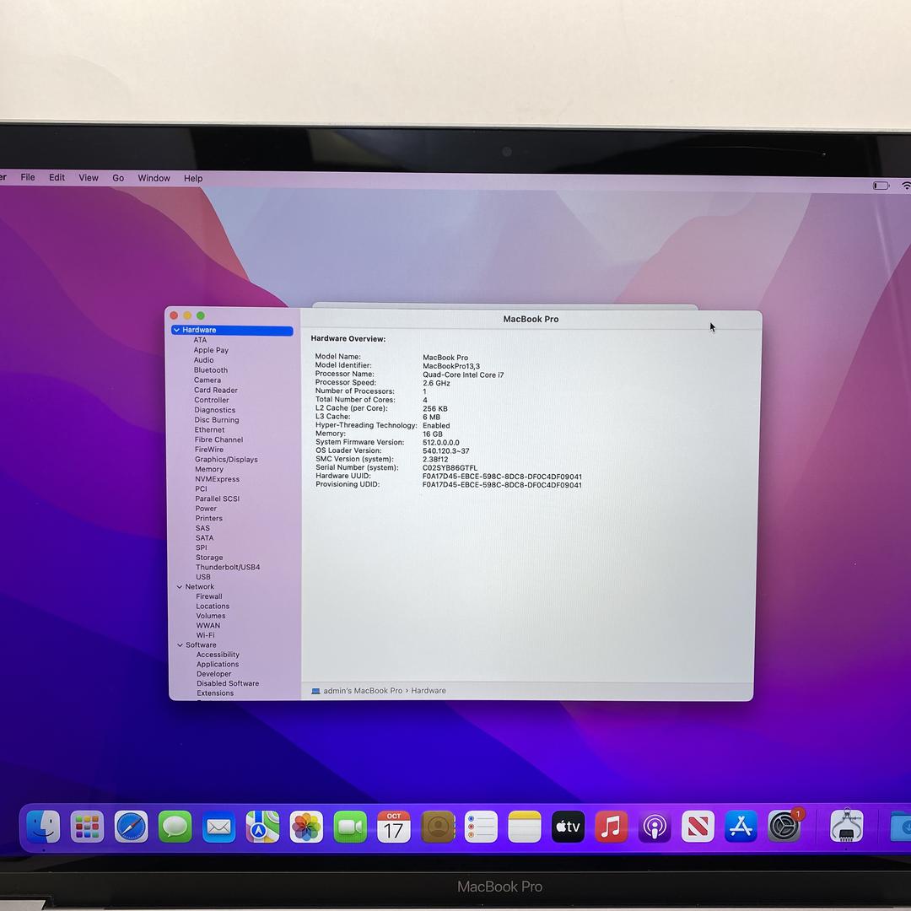Open the Window menu
This screenshot has height=911, width=911.
point(154,178)
